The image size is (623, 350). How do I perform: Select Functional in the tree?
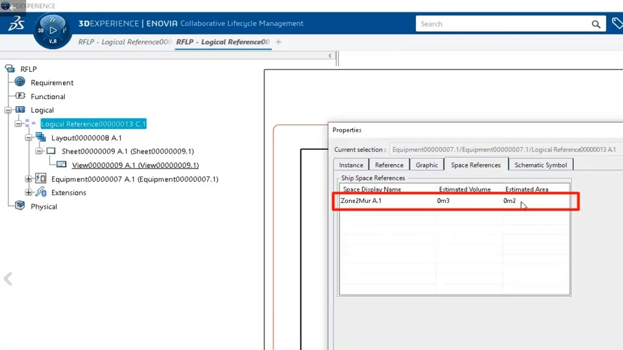click(48, 97)
